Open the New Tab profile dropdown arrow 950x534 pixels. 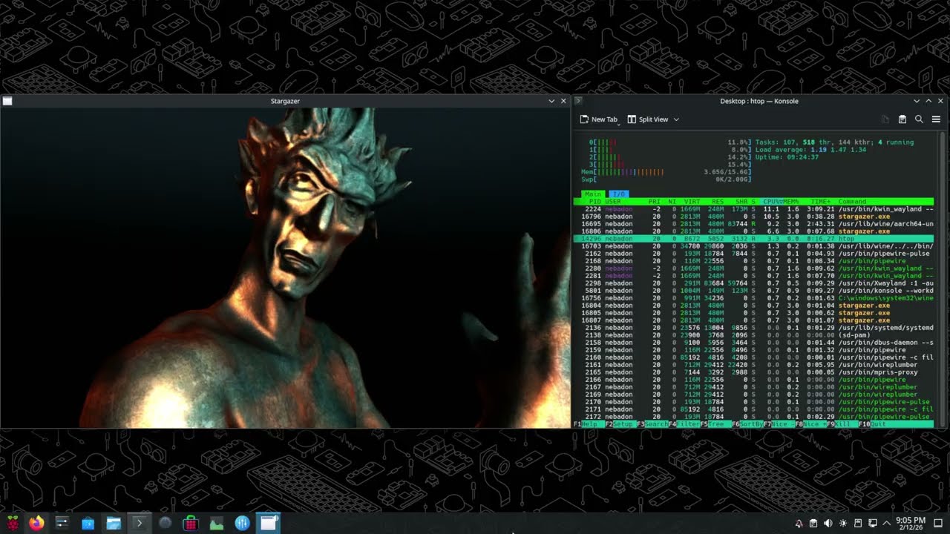pyautogui.click(x=618, y=124)
